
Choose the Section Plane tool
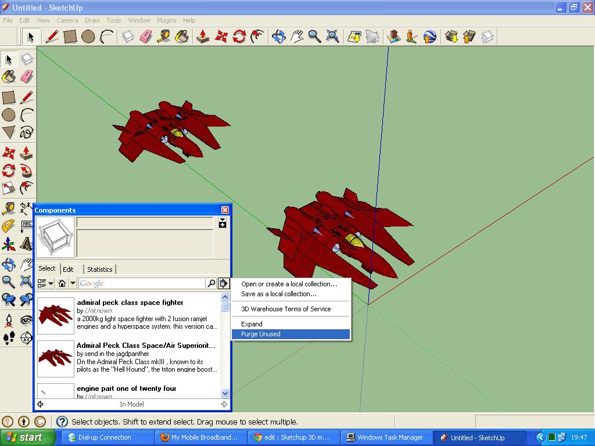coord(27,338)
